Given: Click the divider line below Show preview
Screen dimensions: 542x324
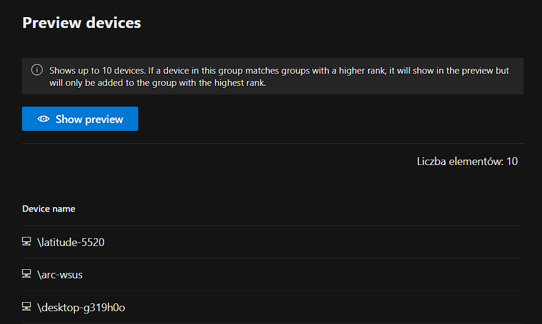Looking at the screenshot, I should (x=272, y=143).
